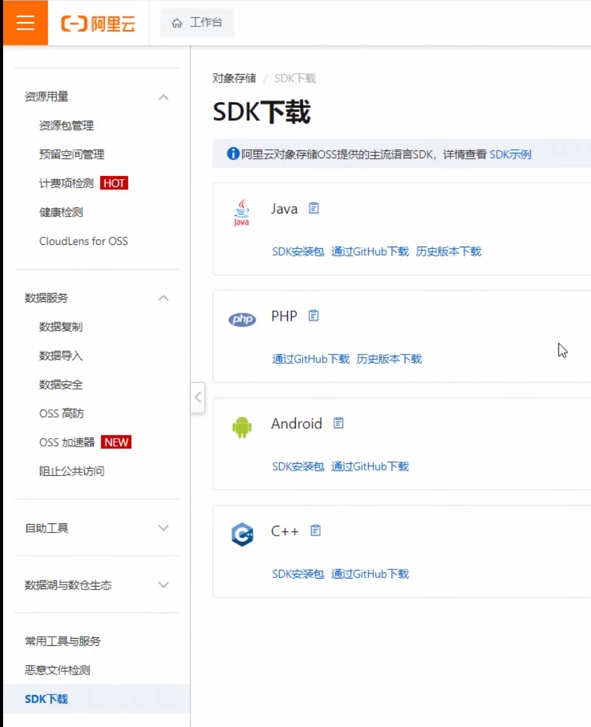
Task: Open the 工作台 home button
Action: (197, 23)
